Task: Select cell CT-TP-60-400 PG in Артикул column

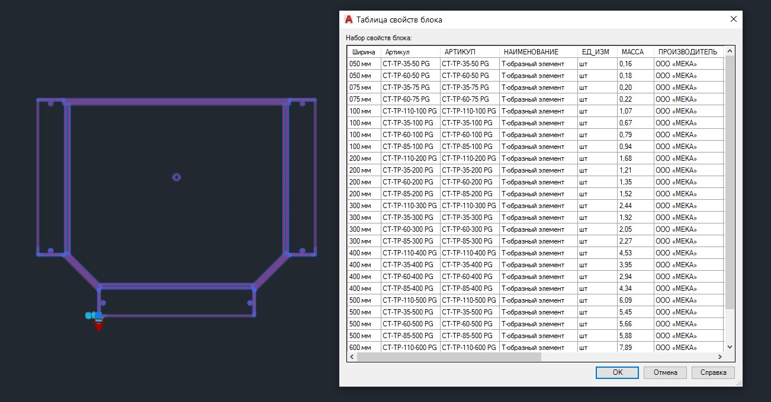Action: (410, 277)
